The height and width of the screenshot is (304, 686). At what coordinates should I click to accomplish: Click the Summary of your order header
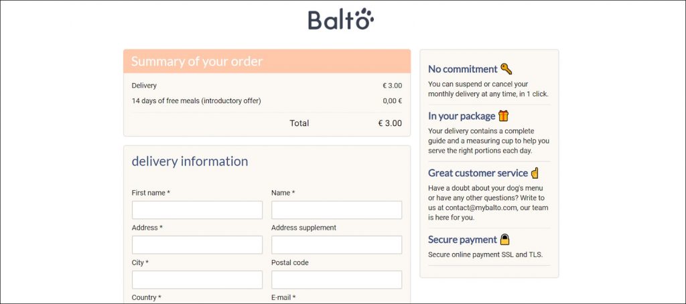click(x=197, y=62)
